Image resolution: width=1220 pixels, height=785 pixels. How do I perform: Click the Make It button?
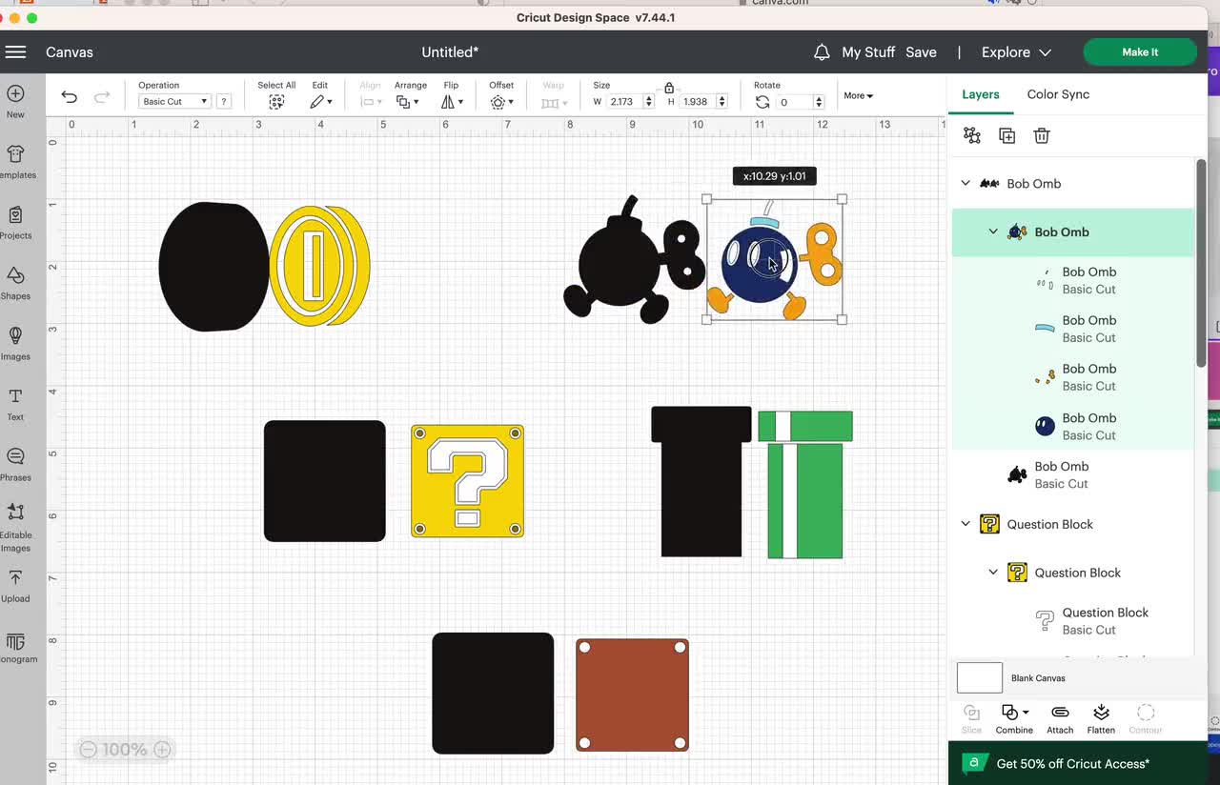pyautogui.click(x=1140, y=52)
